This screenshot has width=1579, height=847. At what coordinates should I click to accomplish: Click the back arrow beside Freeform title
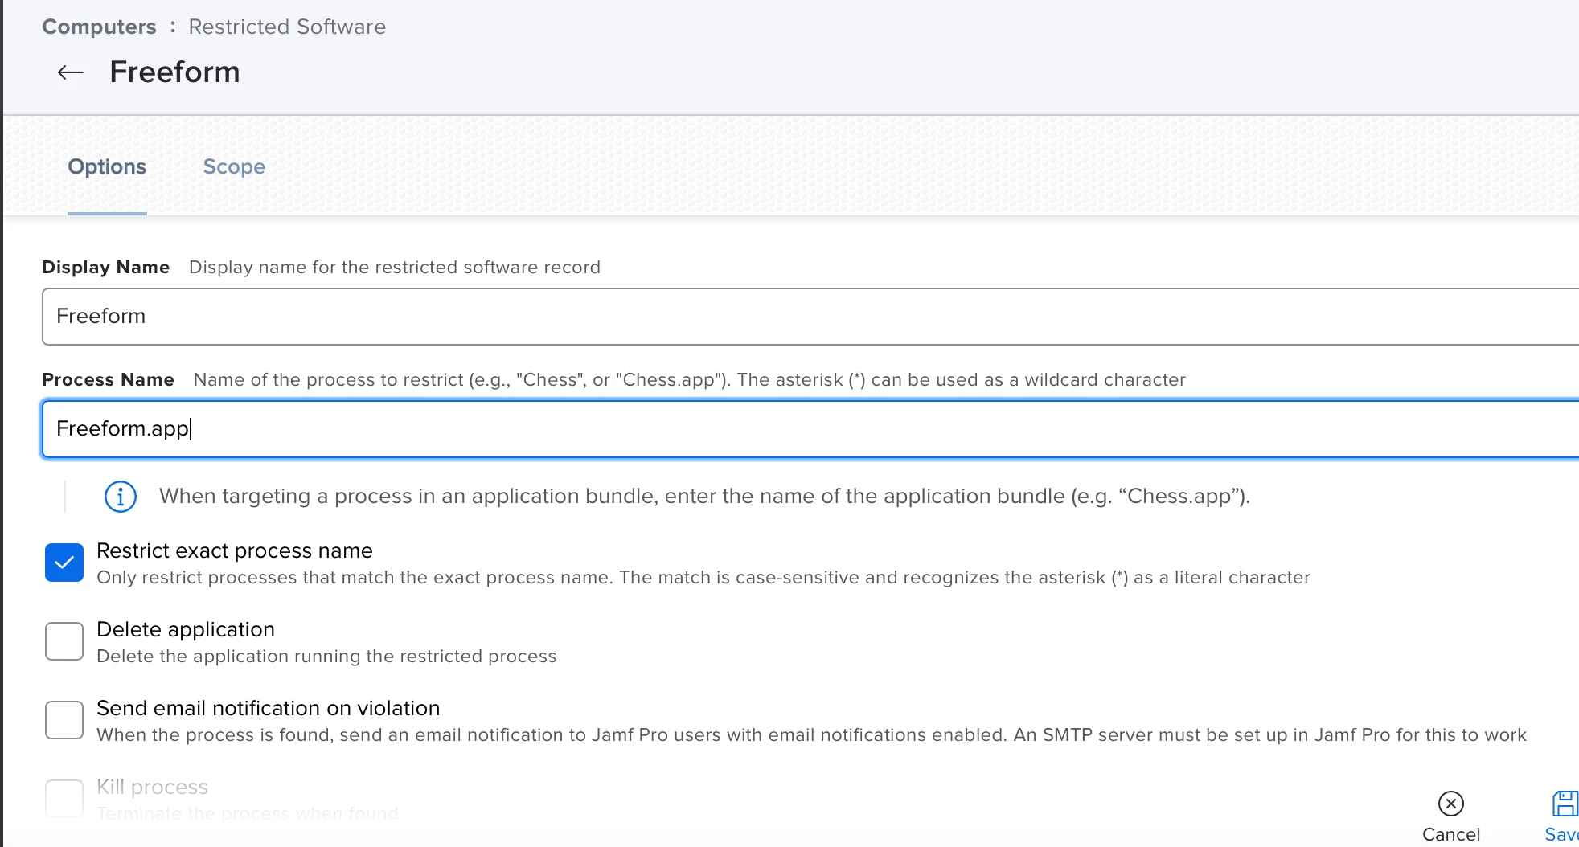click(71, 72)
